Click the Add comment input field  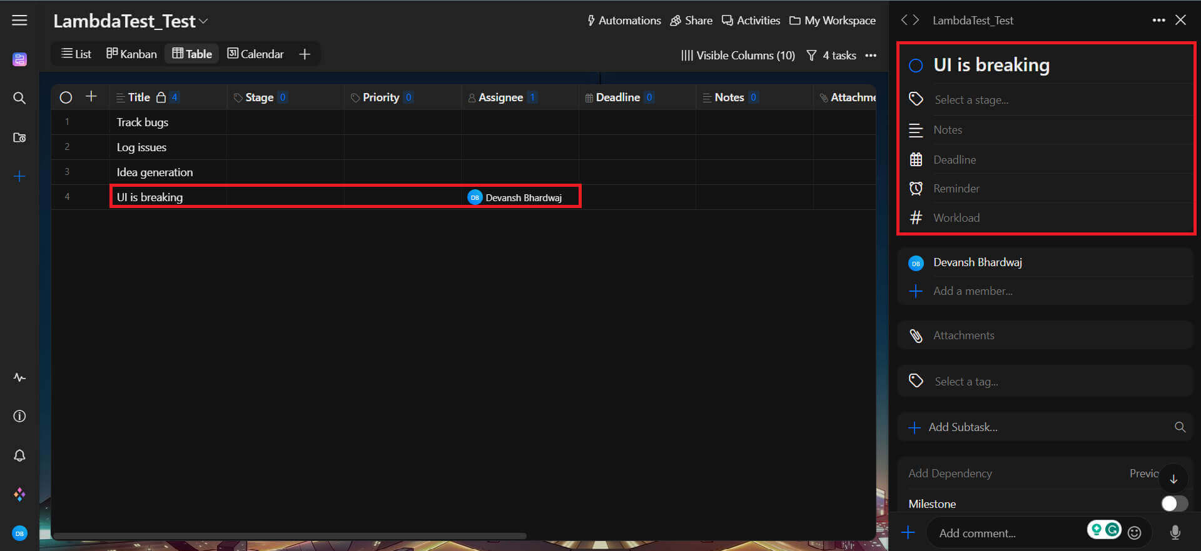point(1007,533)
